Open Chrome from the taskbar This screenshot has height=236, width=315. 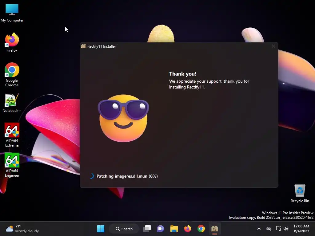(201, 229)
